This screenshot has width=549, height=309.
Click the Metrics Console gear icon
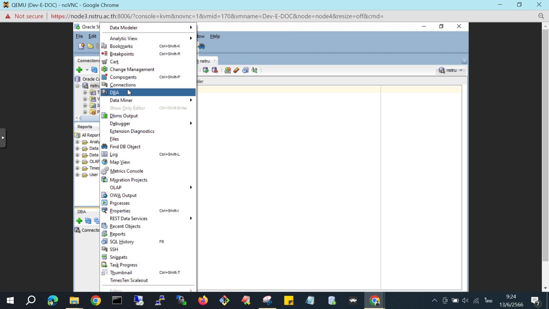pyautogui.click(x=105, y=170)
